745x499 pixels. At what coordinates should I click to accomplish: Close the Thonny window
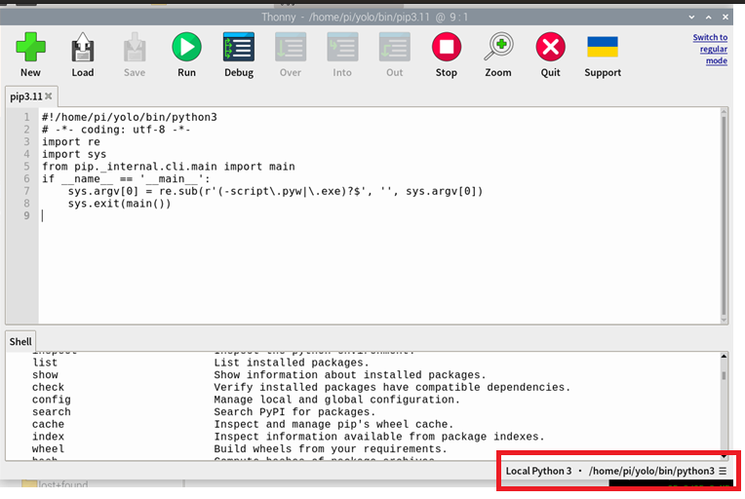(725, 18)
